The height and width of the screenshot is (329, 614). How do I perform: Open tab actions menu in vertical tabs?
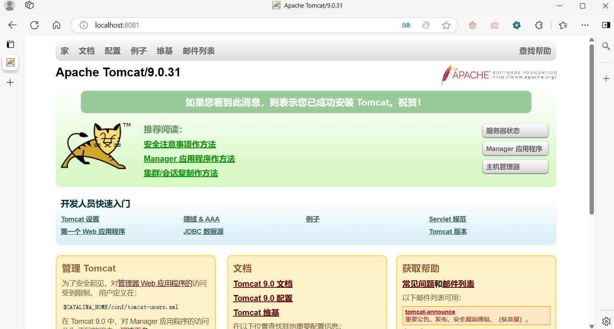10,44
